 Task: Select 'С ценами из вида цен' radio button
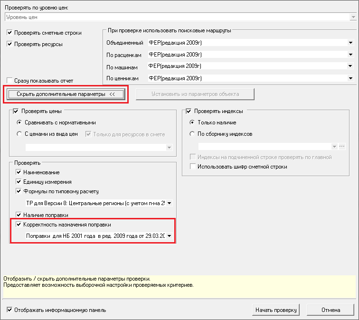coord(19,134)
